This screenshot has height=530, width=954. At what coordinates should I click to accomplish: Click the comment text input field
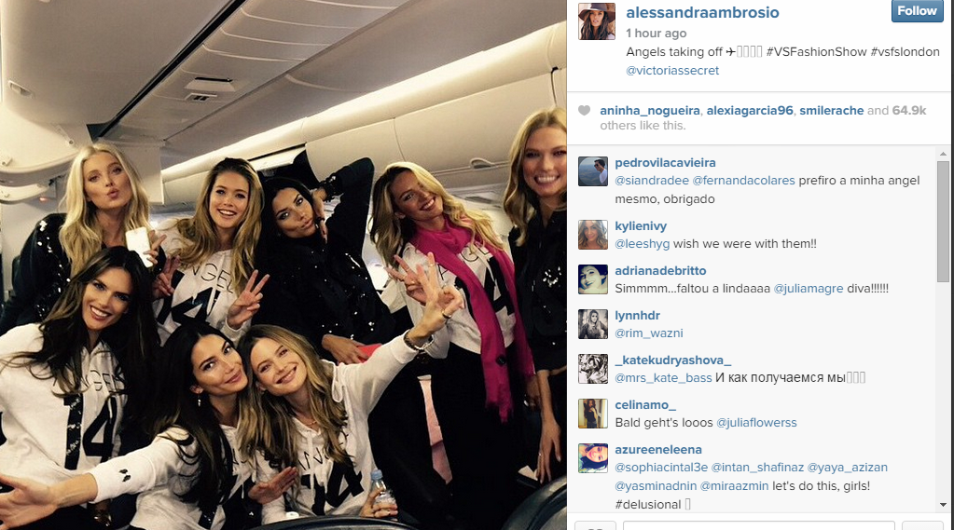tap(759, 525)
